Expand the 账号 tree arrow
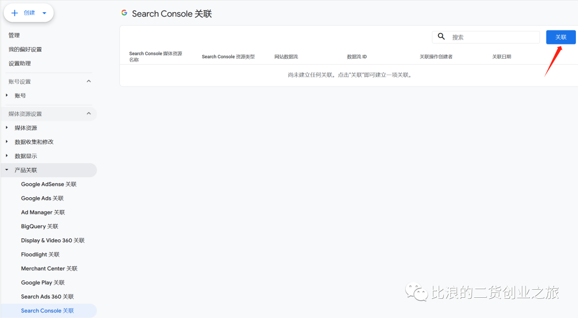 [x=6, y=95]
